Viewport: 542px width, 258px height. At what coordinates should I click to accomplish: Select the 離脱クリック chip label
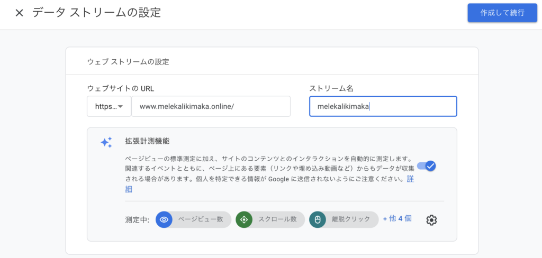[x=351, y=219]
